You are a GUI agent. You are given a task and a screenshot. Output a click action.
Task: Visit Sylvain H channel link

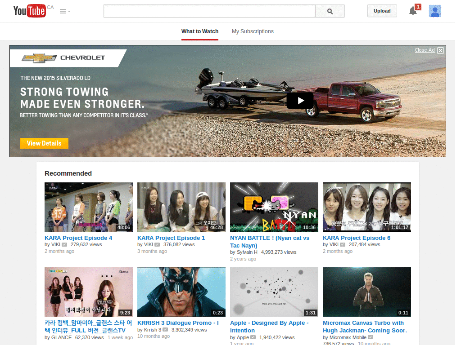[247, 252]
